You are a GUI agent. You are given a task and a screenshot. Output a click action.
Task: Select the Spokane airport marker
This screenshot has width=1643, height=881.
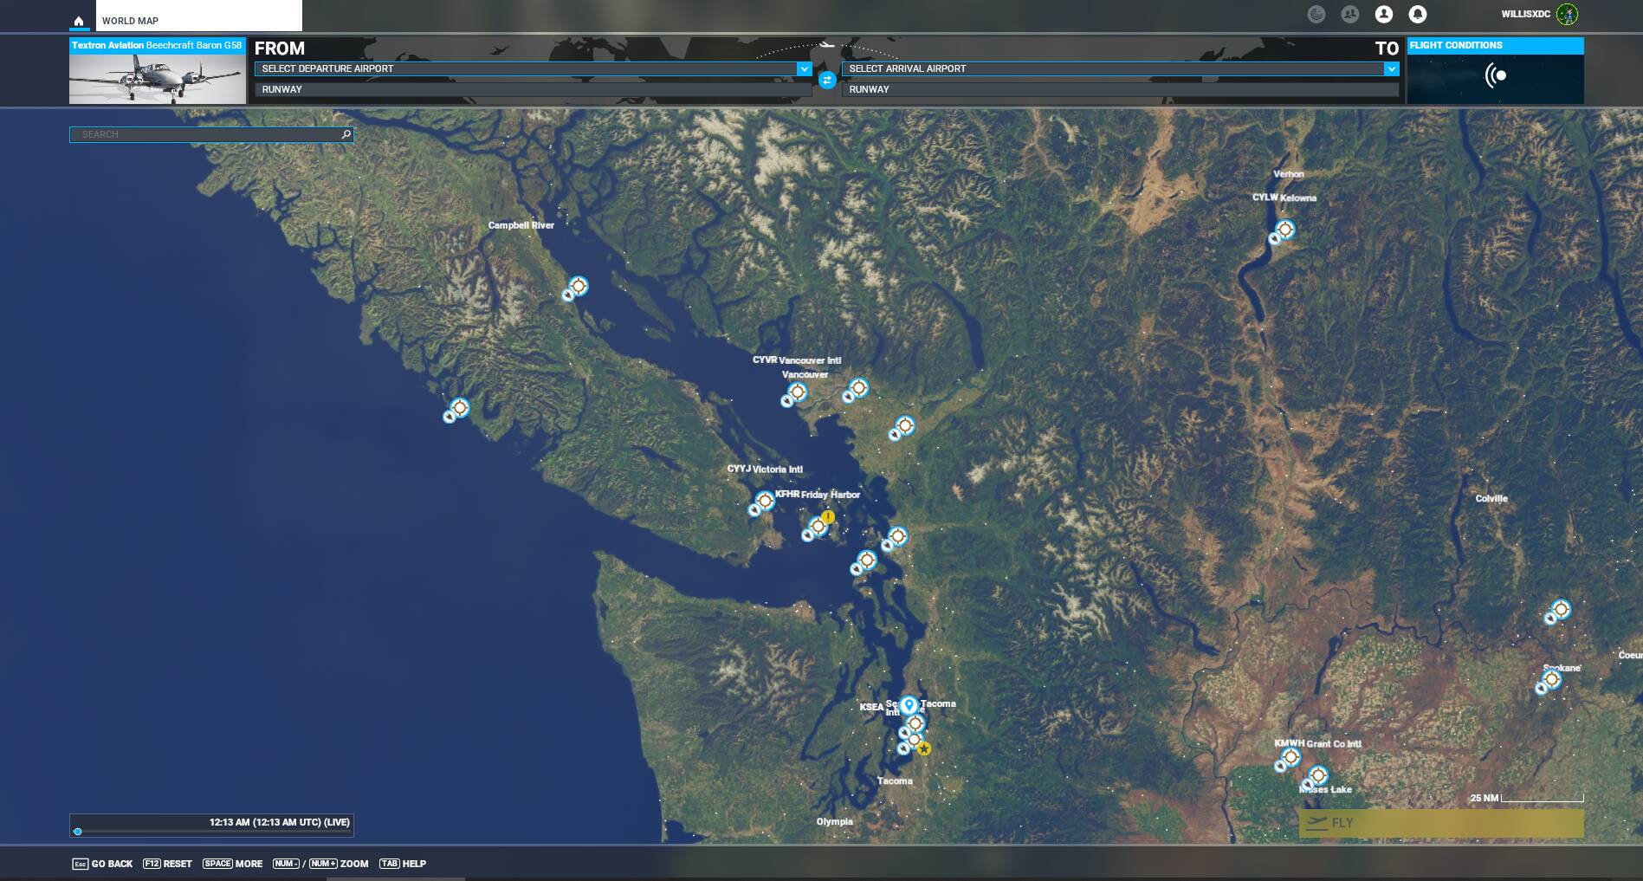(1551, 680)
